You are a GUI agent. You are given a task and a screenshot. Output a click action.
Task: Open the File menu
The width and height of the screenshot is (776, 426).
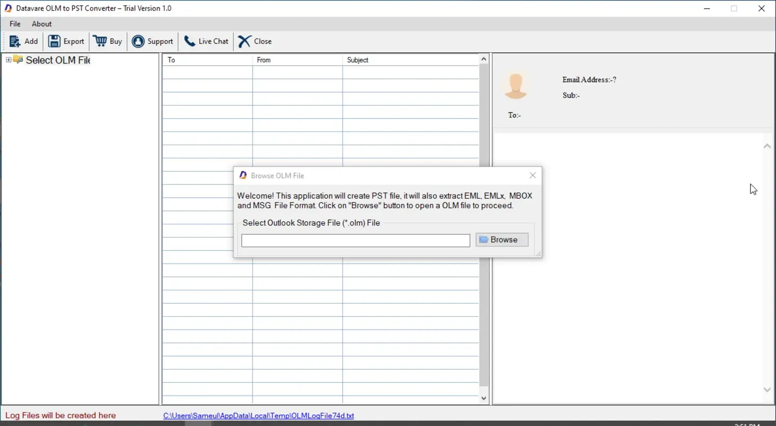[14, 23]
